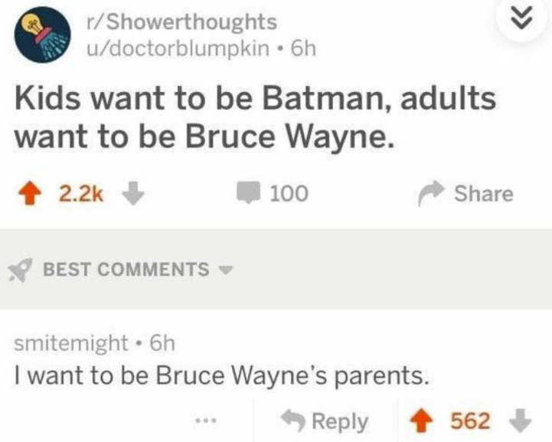This screenshot has height=442, width=552.
Task: Select the comment text about Wayne's parents
Action: coord(220,375)
